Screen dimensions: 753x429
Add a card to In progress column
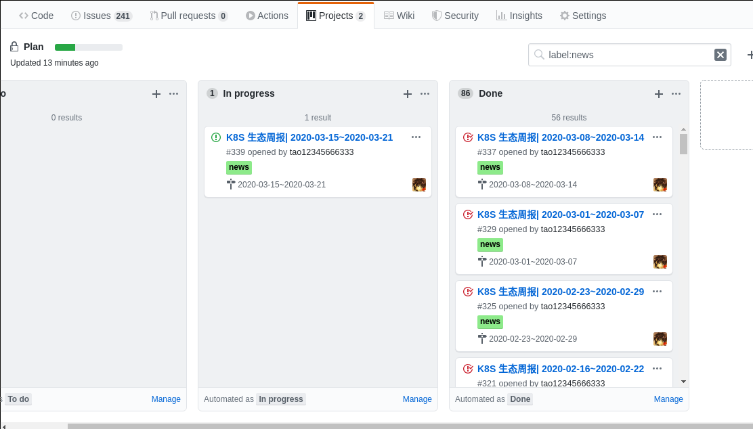tap(408, 94)
